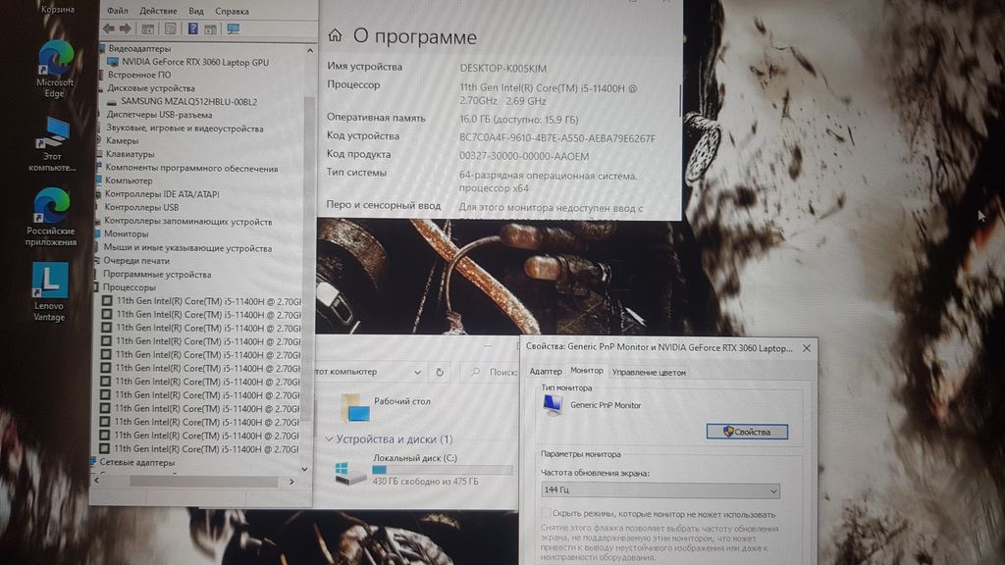The width and height of the screenshot is (1005, 565).
Task: Switch to the Адаптер tab
Action: coord(545,372)
